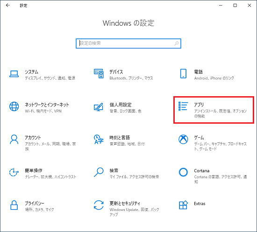Click the ゲーム Xbox icon
This screenshot has width=257, height=232.
(x=183, y=139)
